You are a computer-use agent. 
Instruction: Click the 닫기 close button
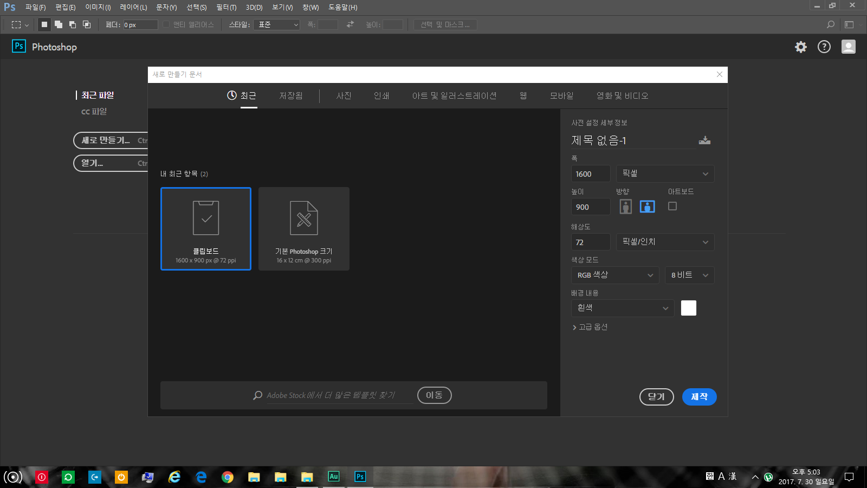pyautogui.click(x=657, y=397)
